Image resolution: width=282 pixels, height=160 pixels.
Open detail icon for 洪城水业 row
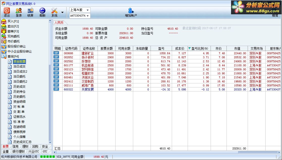click(56, 77)
